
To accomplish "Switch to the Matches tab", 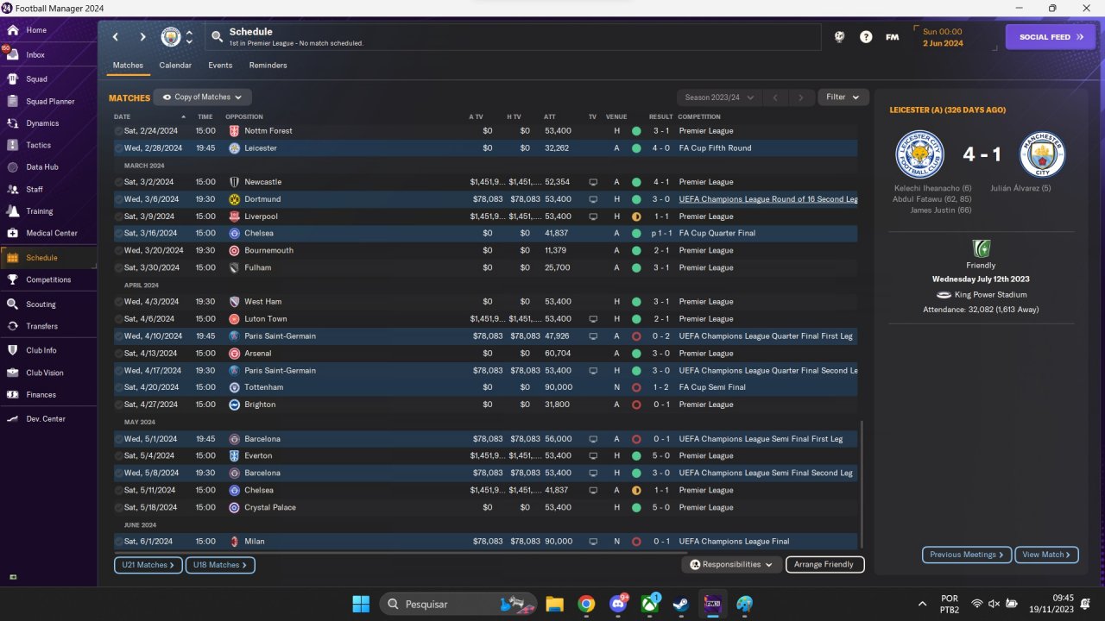I will (x=128, y=66).
